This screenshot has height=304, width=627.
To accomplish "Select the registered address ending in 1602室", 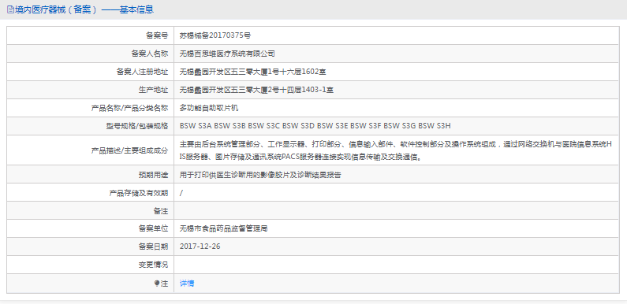I will (253, 72).
